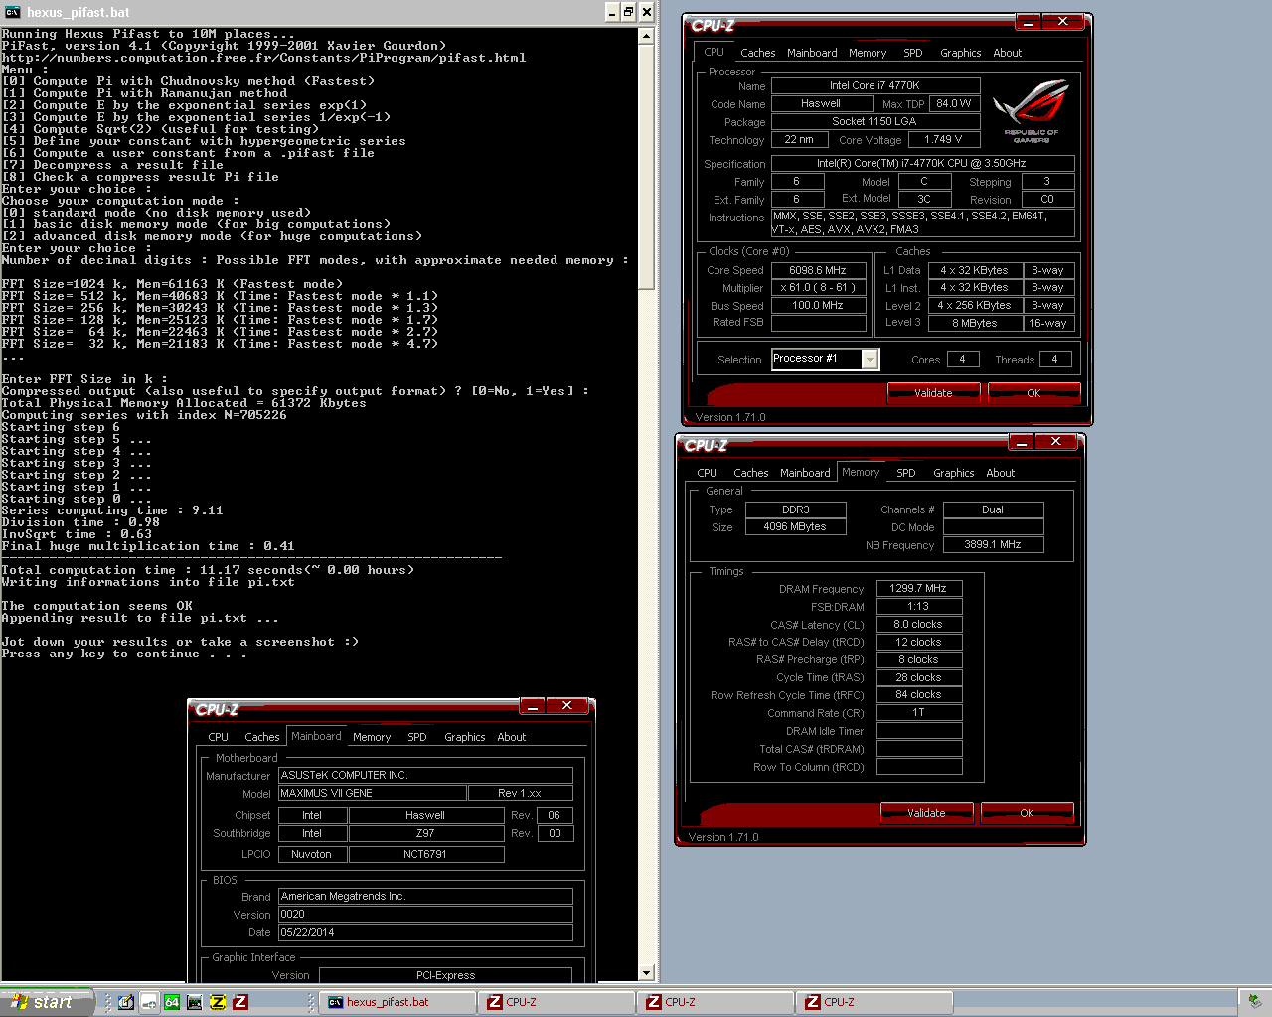Click the FSB:DRAM 1:13 ratio value
The height and width of the screenshot is (1017, 1272).
pyautogui.click(x=919, y=606)
